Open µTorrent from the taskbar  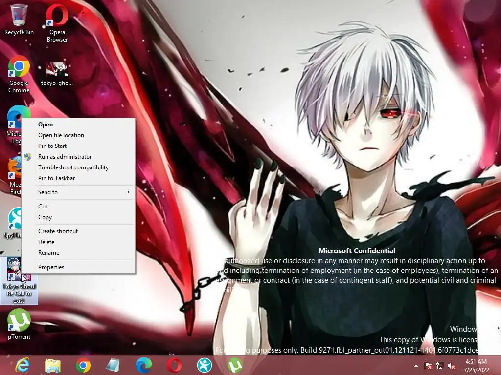pos(235,365)
